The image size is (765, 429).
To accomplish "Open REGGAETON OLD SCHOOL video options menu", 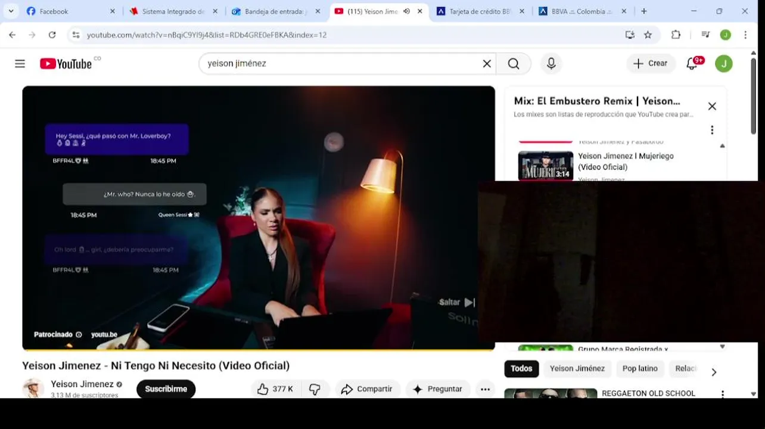I will click(x=723, y=394).
